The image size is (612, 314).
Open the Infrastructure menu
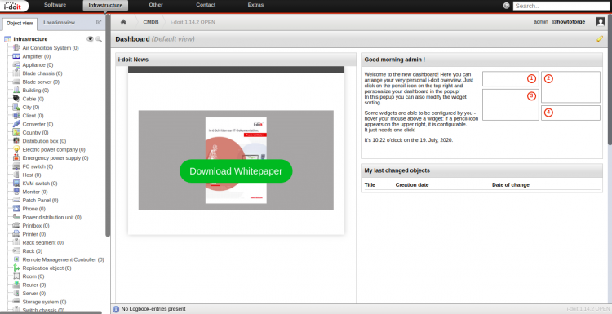(x=105, y=6)
